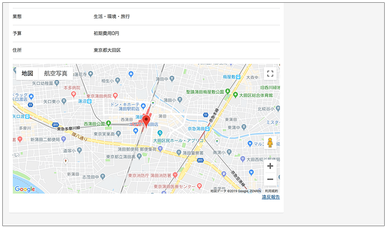Click the 西蒲田公園 park marker

pos(108,124)
